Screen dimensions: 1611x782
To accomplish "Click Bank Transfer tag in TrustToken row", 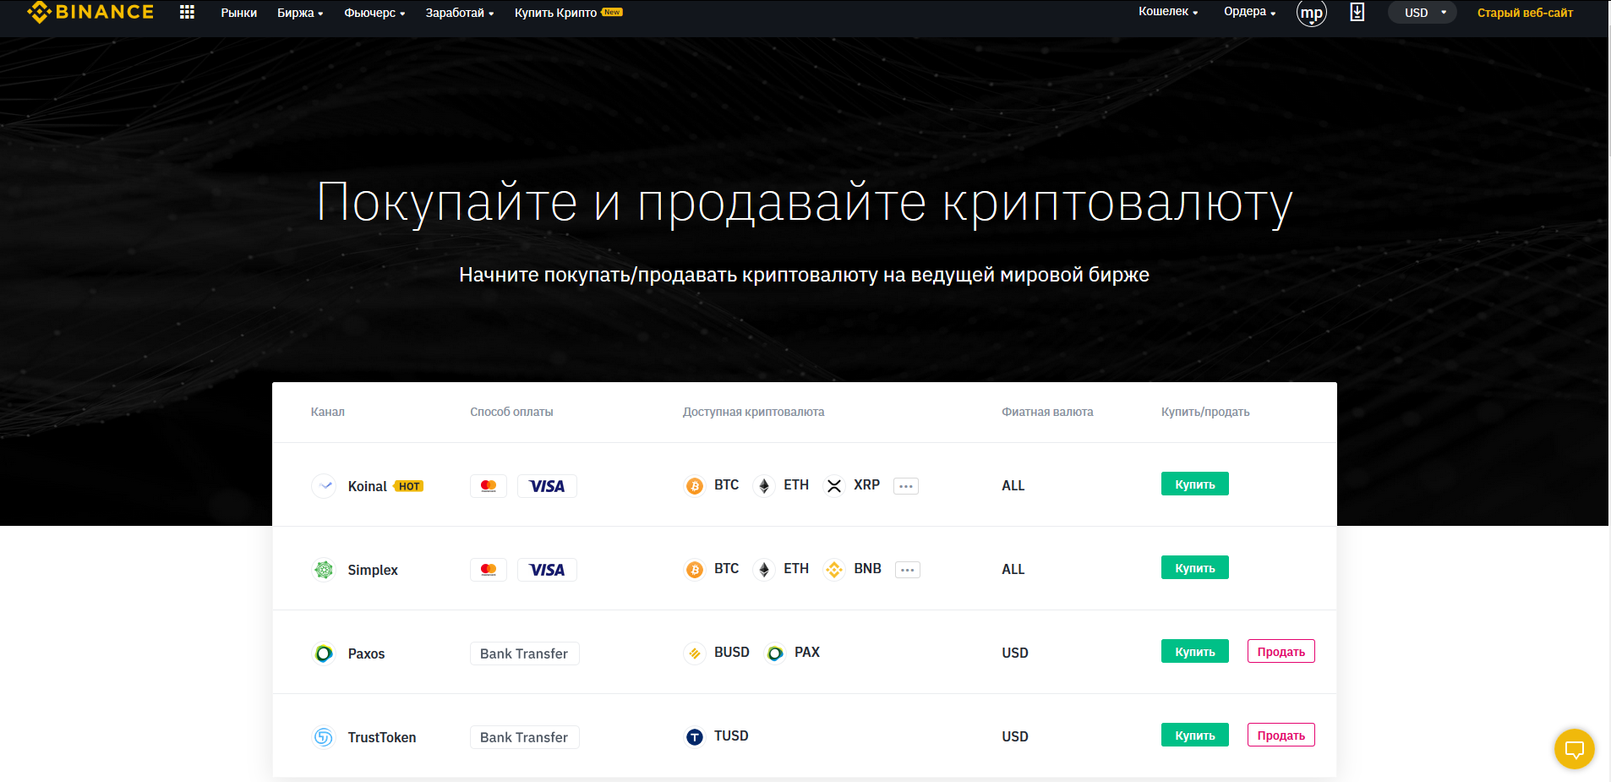I will [524, 737].
